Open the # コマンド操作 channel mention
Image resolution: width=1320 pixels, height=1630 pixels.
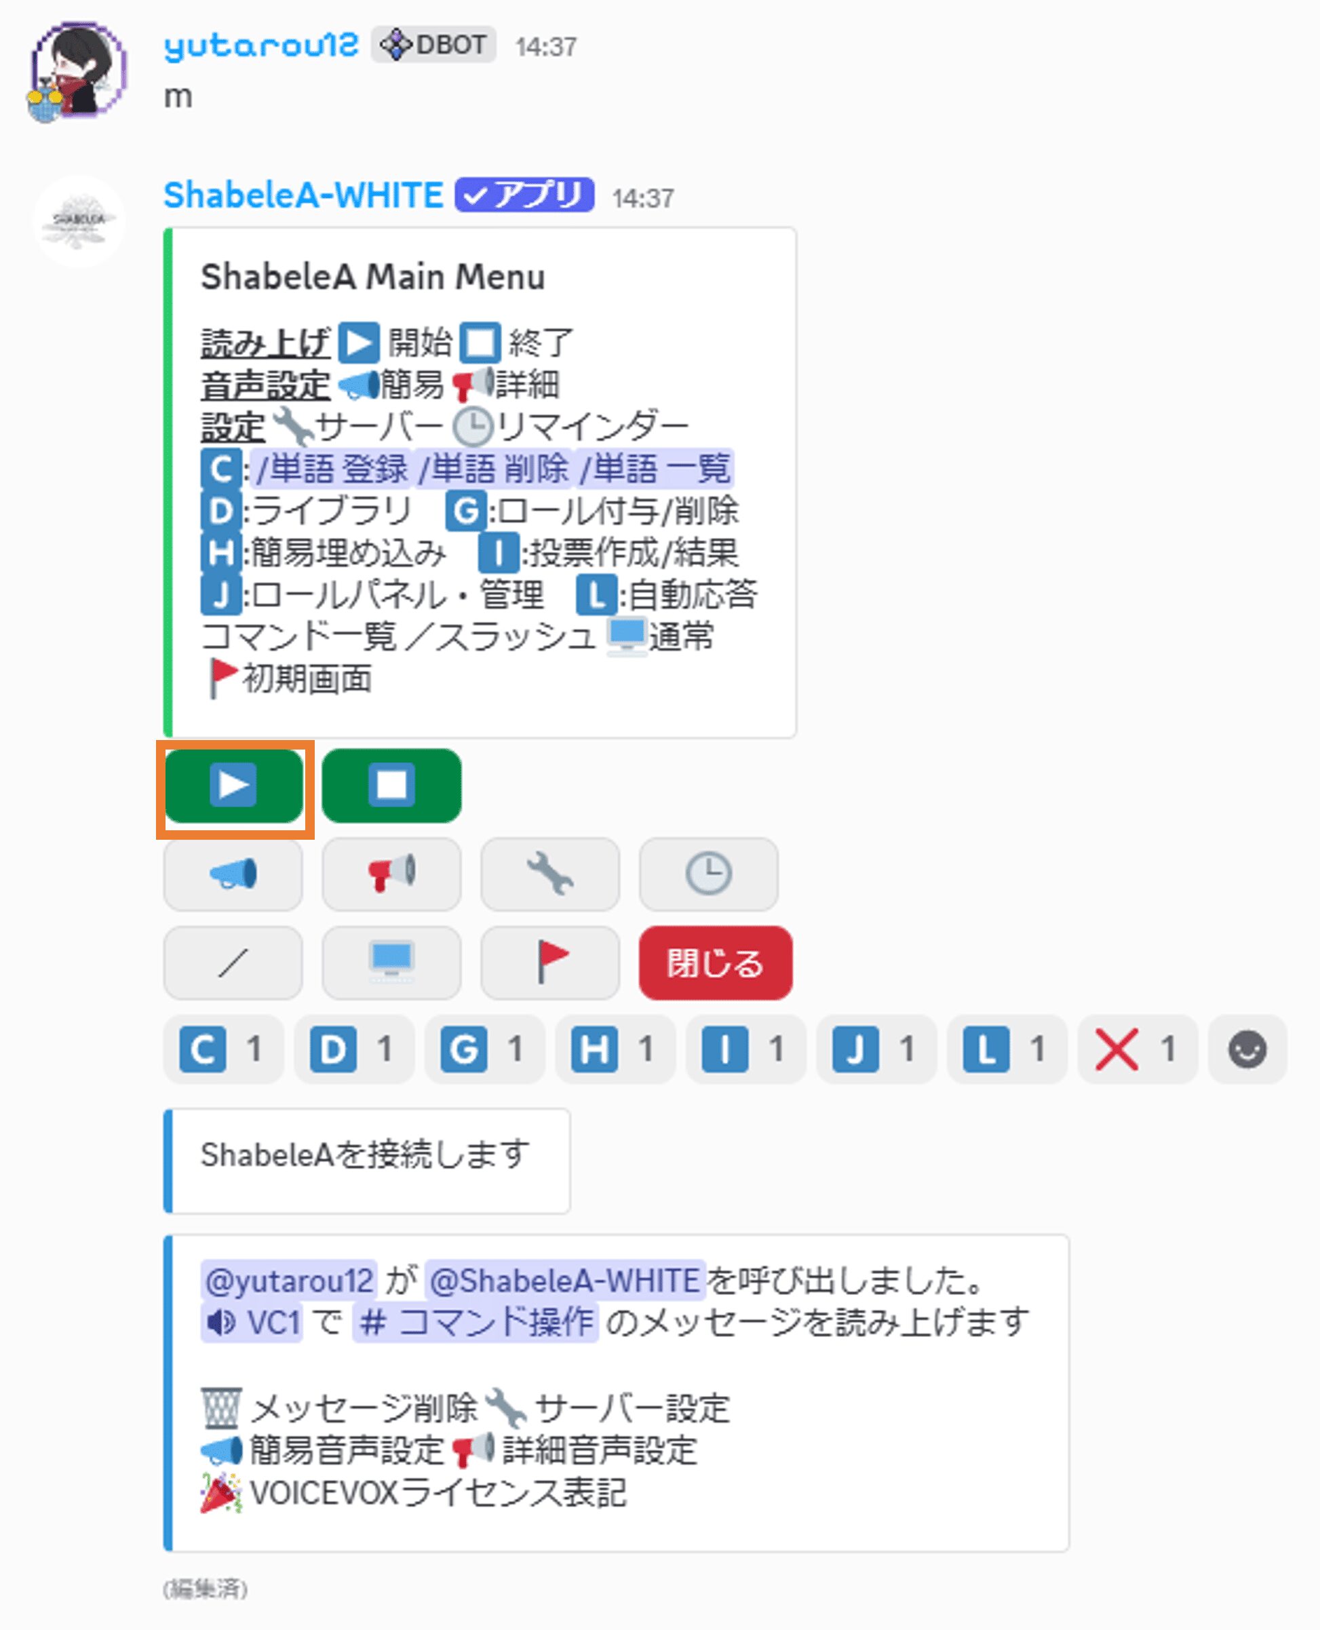click(x=475, y=1322)
